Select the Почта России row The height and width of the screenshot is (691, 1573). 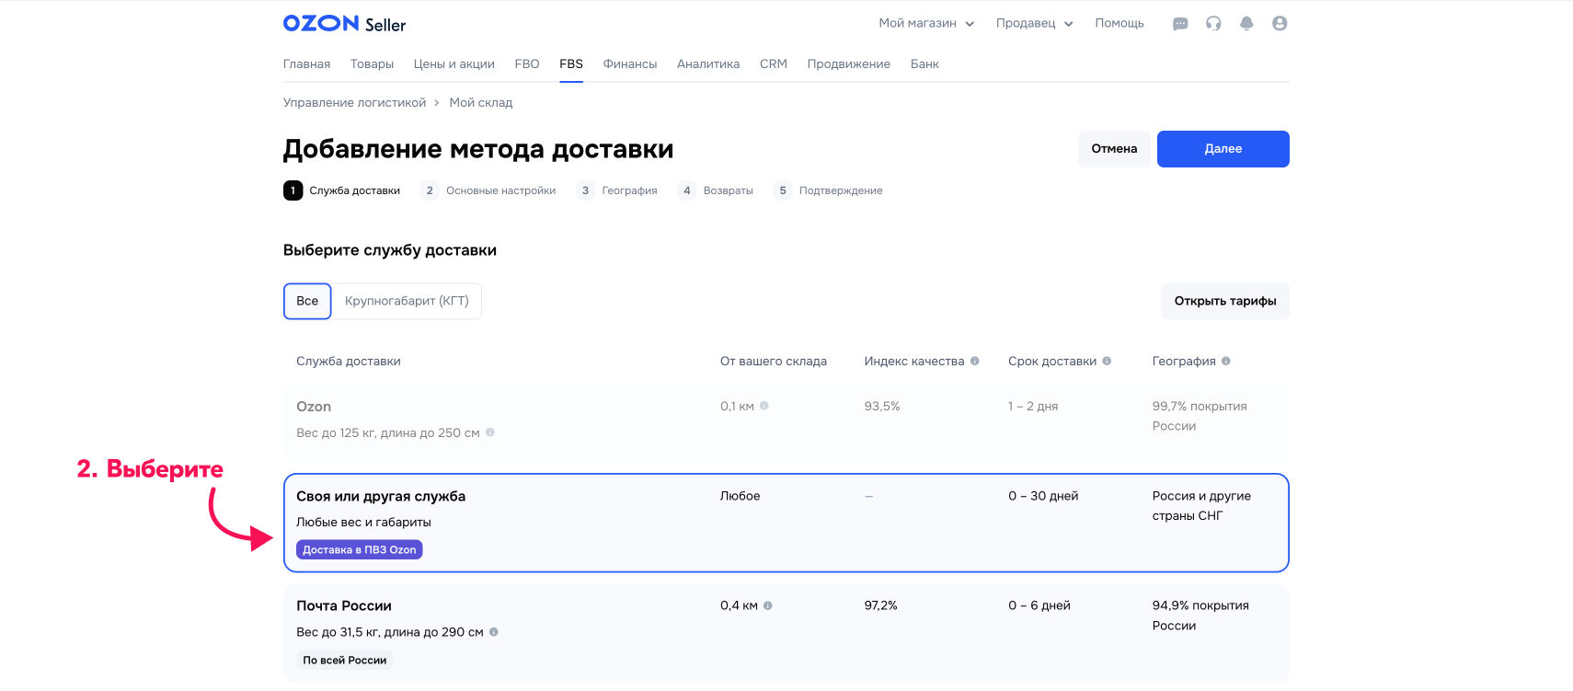786,633
